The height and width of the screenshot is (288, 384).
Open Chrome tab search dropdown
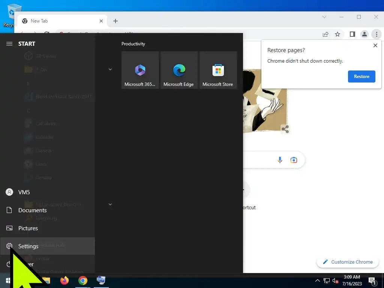click(x=324, y=17)
